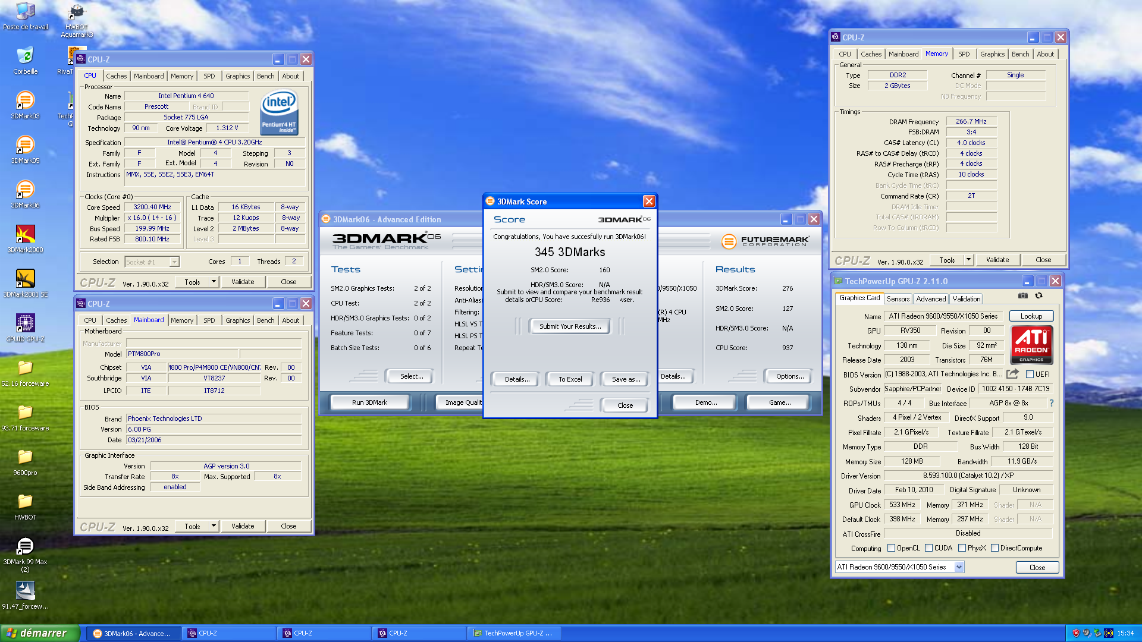Open the 9600pro folder
The height and width of the screenshot is (642, 1142).
point(25,462)
